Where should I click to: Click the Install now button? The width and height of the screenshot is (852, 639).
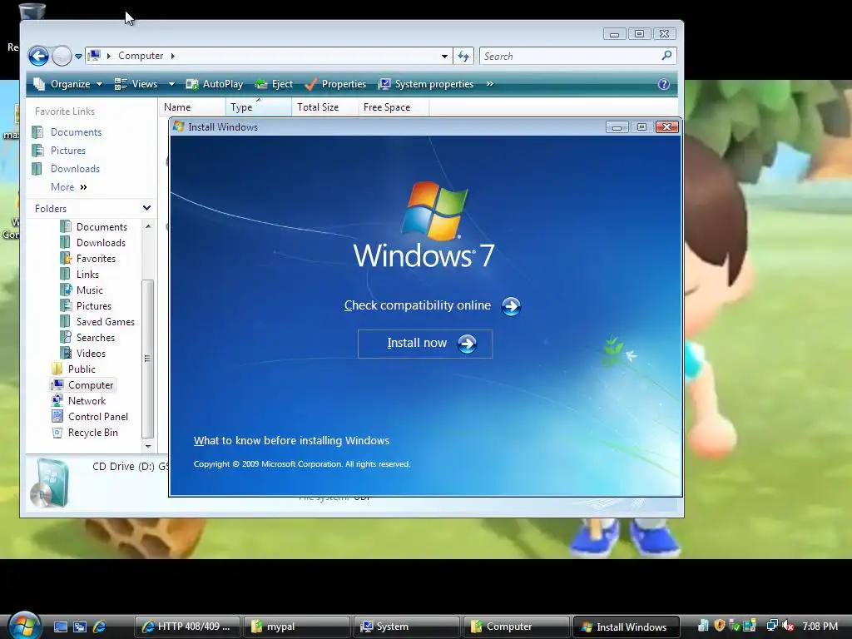(425, 344)
